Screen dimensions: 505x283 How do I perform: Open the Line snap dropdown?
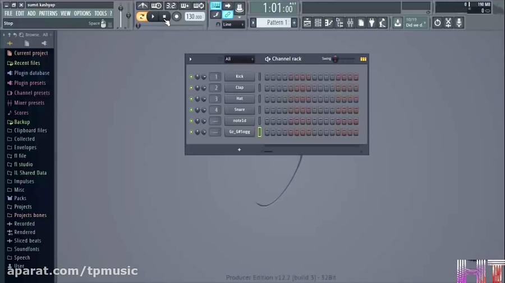point(233,25)
